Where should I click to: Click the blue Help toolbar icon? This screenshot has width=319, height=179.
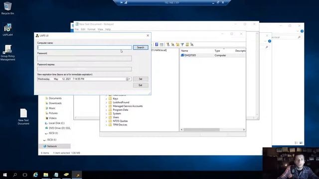[x=157, y=44]
